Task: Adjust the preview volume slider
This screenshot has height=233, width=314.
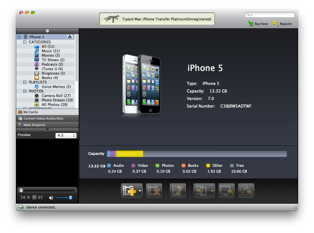Action: coord(64,198)
